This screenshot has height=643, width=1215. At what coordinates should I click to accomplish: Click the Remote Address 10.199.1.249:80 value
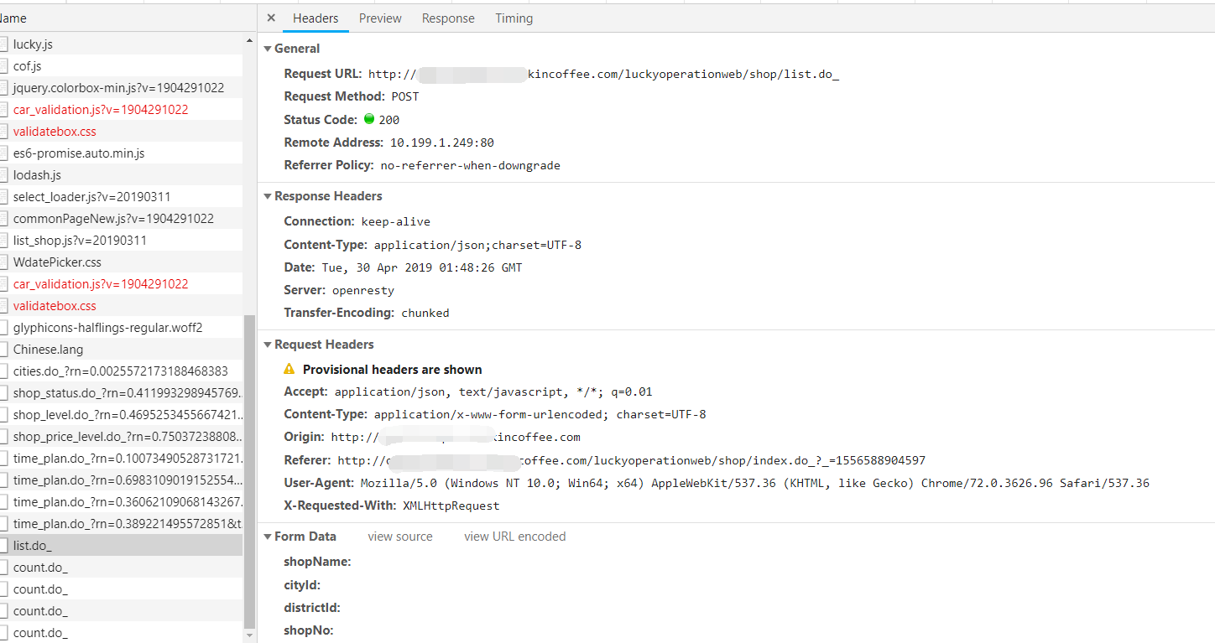tap(441, 143)
